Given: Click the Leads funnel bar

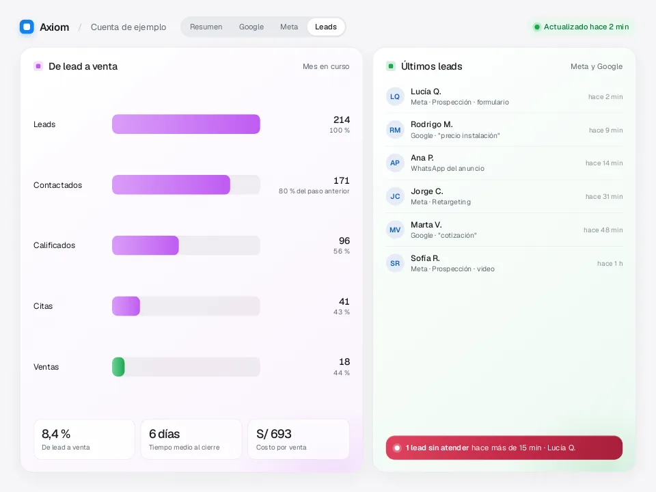Looking at the screenshot, I should [x=186, y=124].
